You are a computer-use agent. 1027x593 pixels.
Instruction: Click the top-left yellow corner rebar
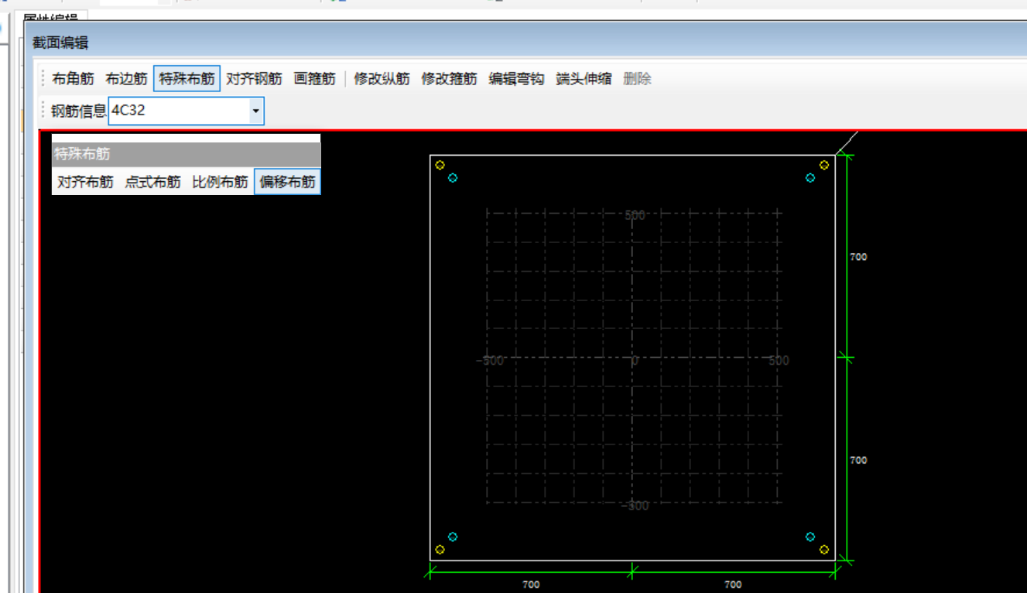pyautogui.click(x=440, y=165)
